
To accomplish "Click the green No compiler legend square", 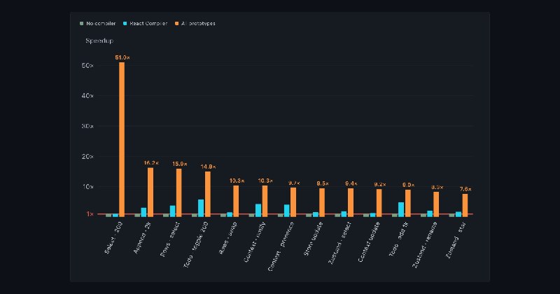I will 81,24.
